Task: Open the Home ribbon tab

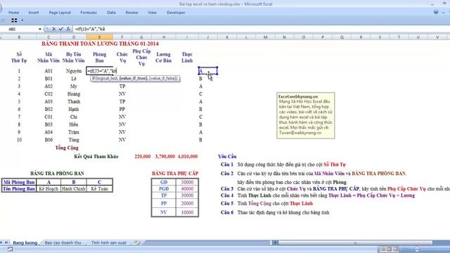Action: coord(14,13)
